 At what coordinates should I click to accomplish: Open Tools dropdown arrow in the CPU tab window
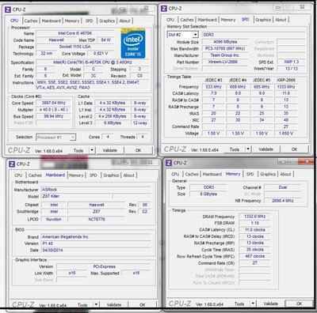coord(92,150)
